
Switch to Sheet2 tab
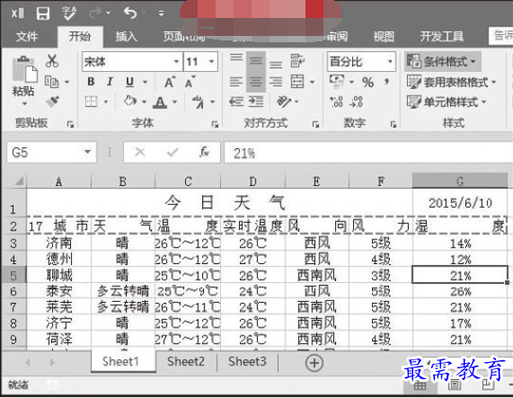pyautogui.click(x=186, y=362)
